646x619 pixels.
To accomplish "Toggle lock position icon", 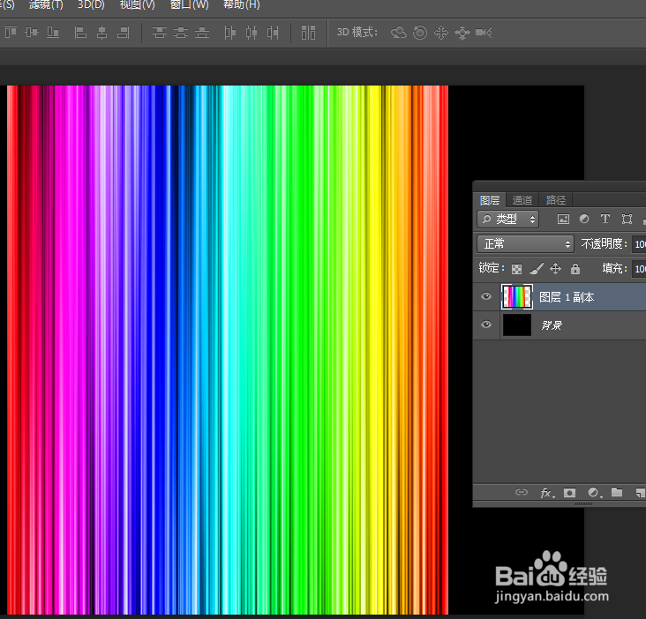I will [x=555, y=269].
